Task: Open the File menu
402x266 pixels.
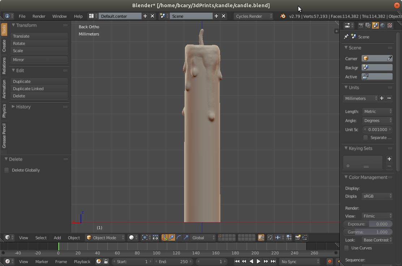Action: (x=22, y=16)
